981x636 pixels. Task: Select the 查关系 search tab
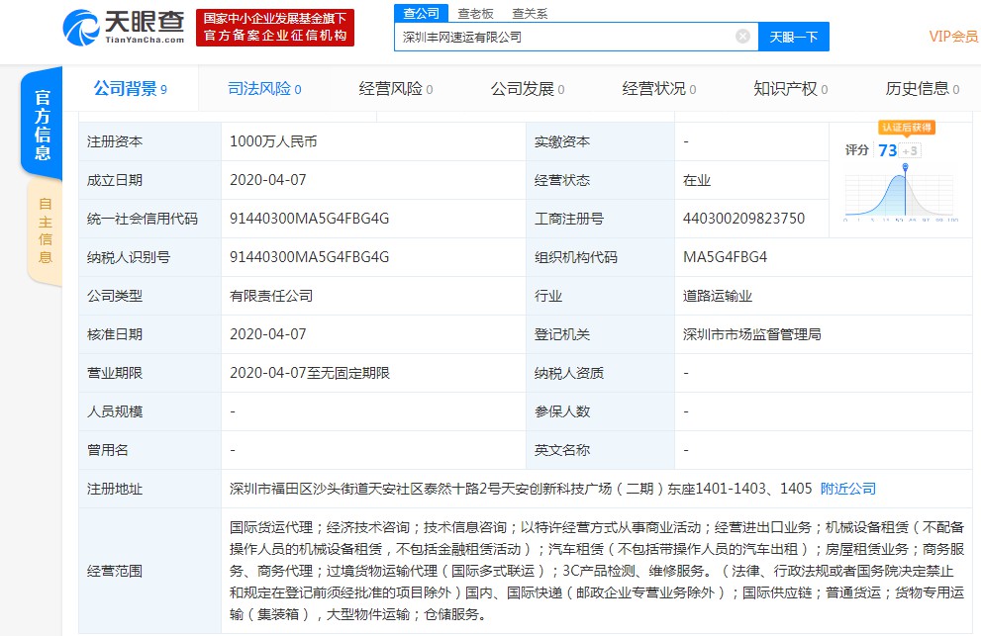(x=530, y=13)
